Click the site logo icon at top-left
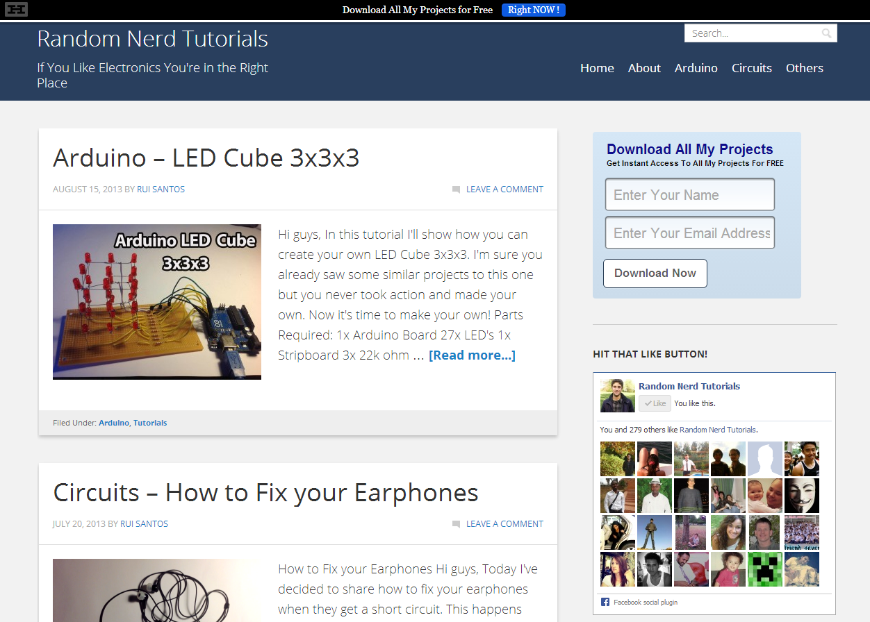Screen dimensions: 870x622 (15, 10)
